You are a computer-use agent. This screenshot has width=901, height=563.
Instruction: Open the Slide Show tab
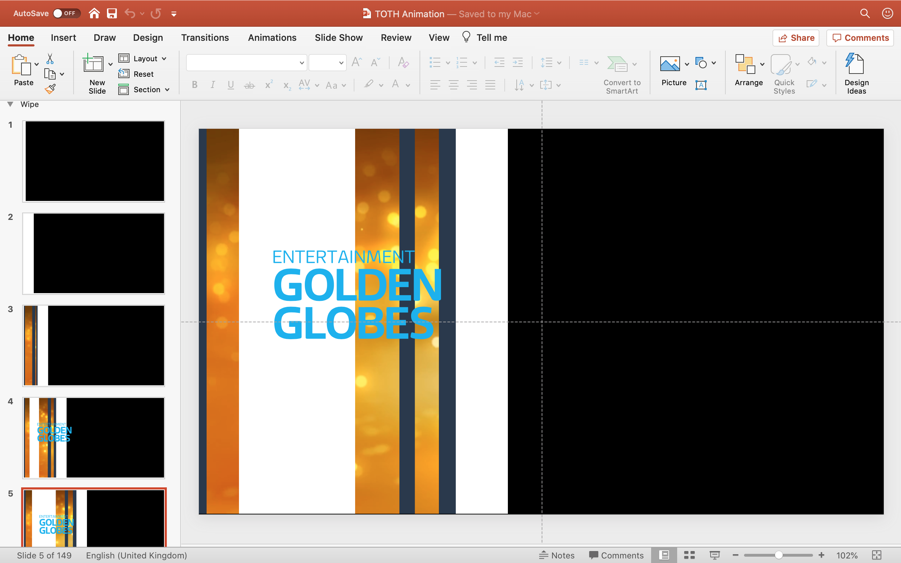tap(339, 38)
